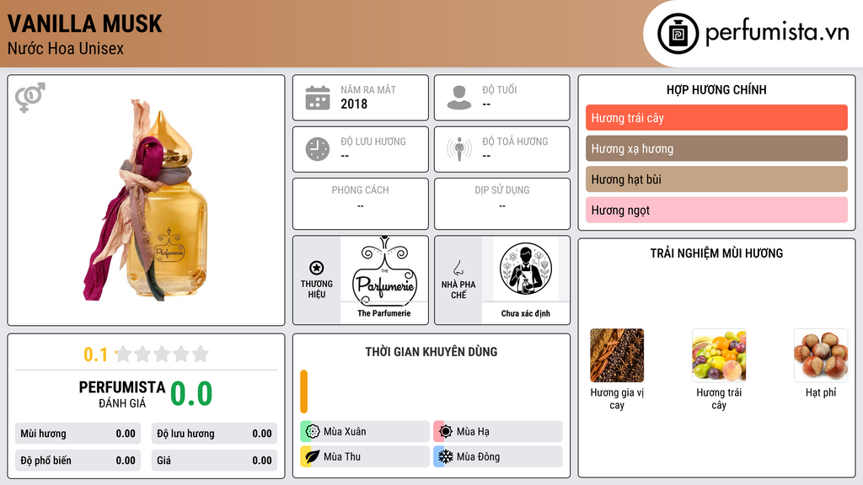Open The Parfumerie brand logo

click(384, 270)
